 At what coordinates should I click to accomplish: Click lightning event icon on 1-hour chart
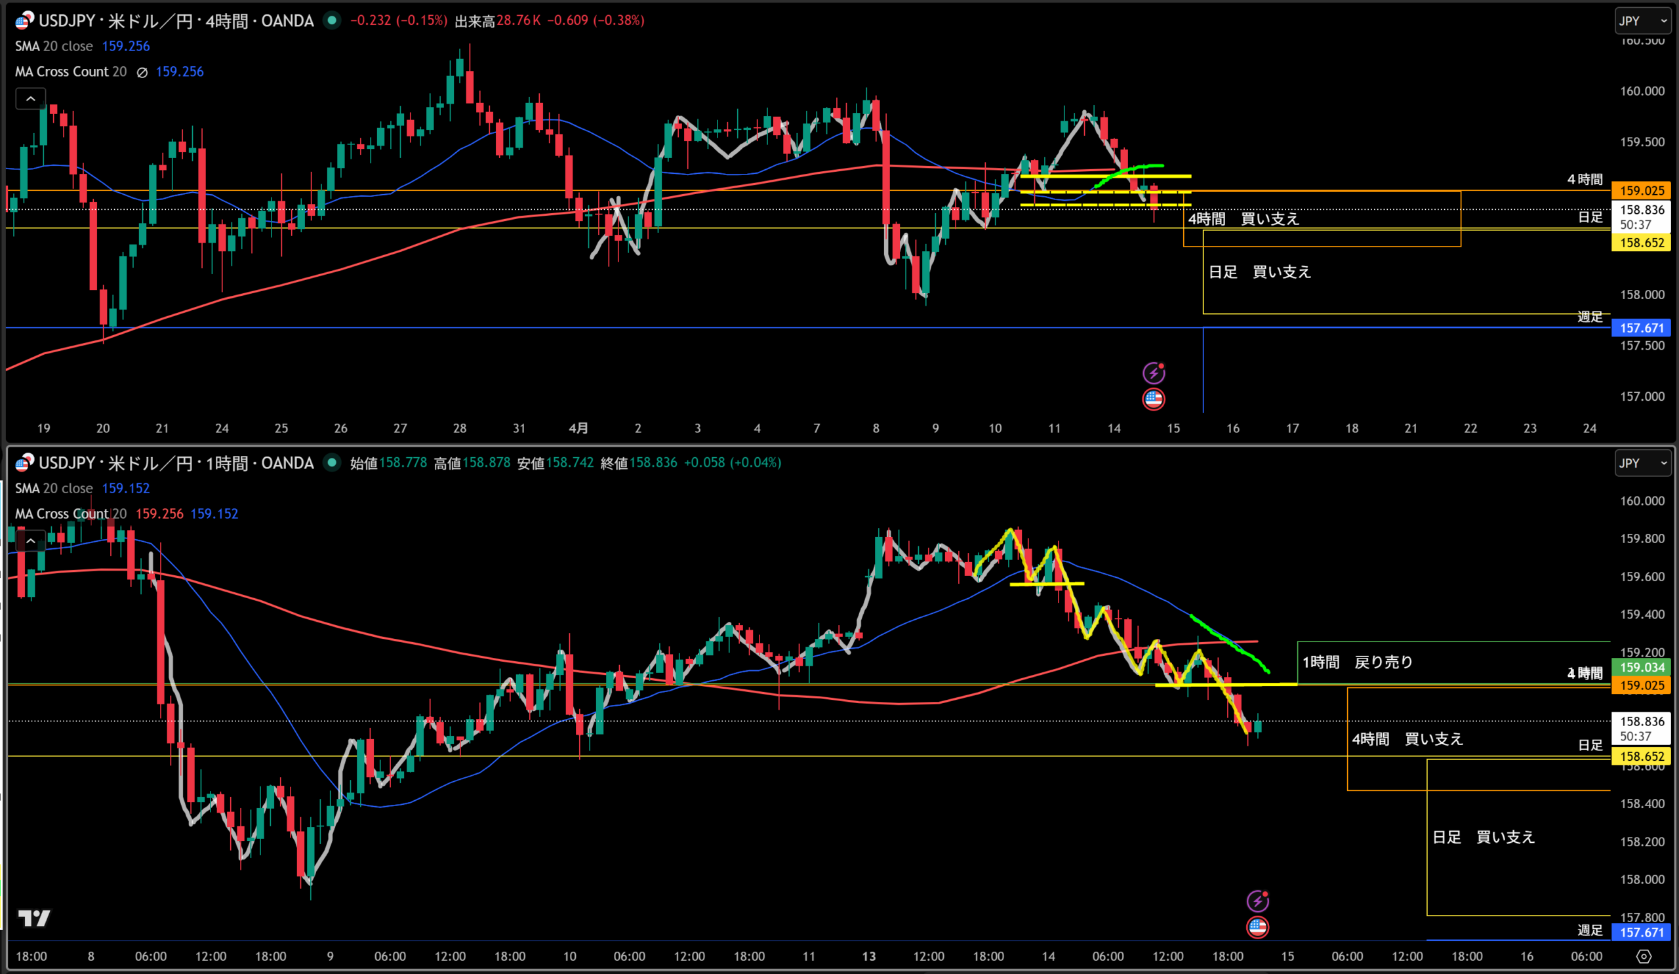[1257, 901]
